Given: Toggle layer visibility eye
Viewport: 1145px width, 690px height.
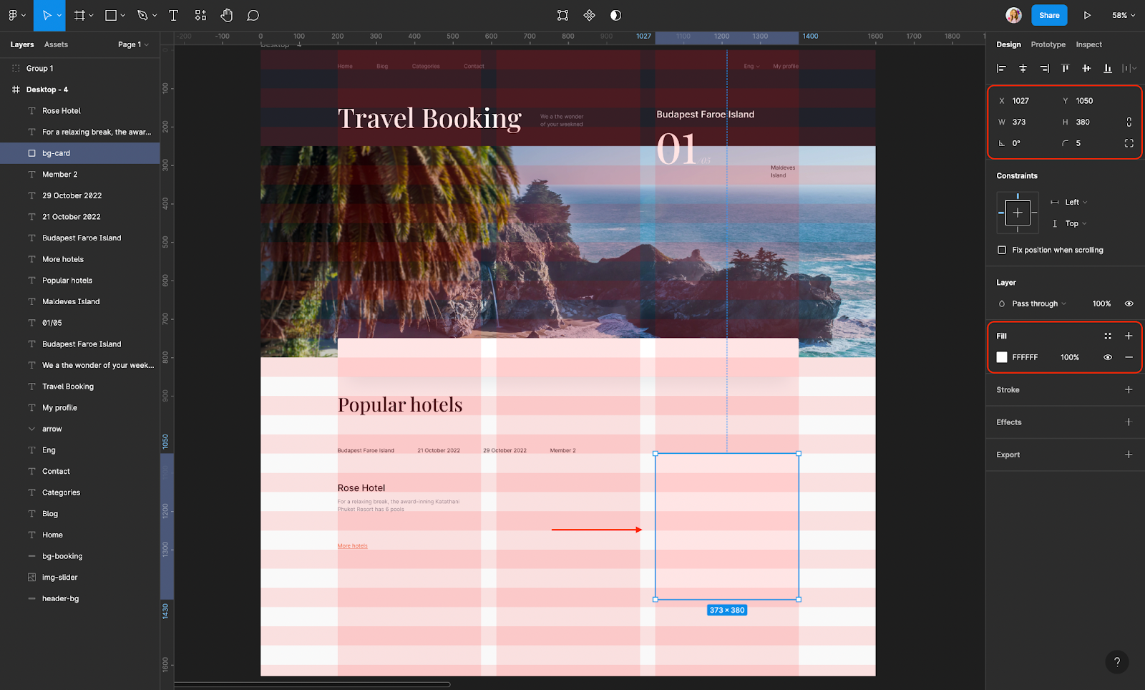Looking at the screenshot, I should click(1129, 303).
